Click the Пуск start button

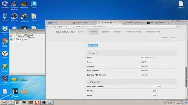tap(4, 102)
